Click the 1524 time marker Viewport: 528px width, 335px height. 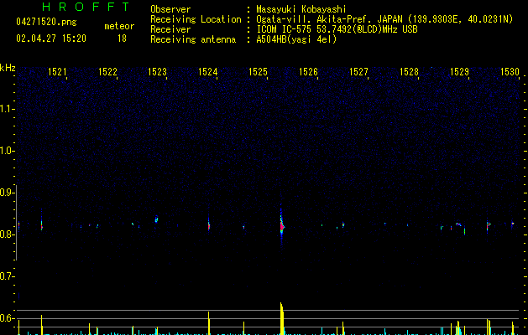[208, 72]
